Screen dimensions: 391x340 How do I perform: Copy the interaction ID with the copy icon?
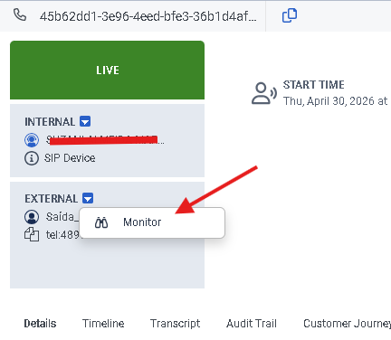290,15
